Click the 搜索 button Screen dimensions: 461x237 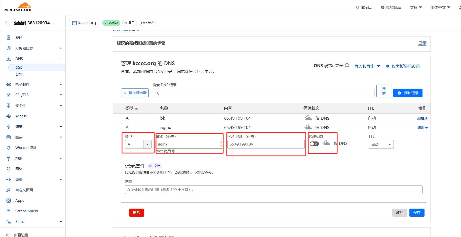tap(384, 91)
